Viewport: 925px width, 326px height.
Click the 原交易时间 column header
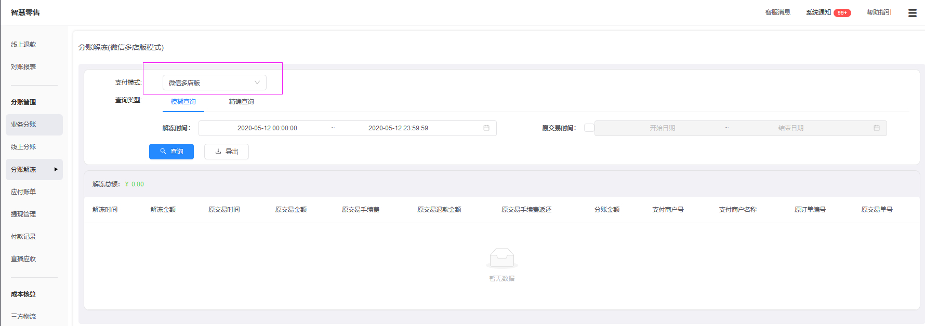[224, 210]
